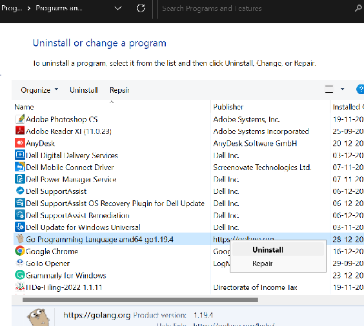Click the Uninstall toolbar button
The width and height of the screenshot is (364, 326).
84,90
